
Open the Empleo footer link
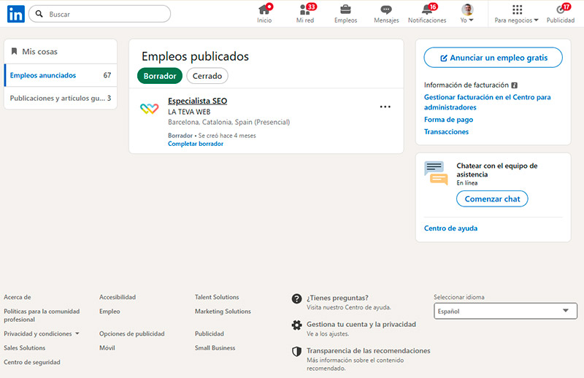tap(109, 312)
